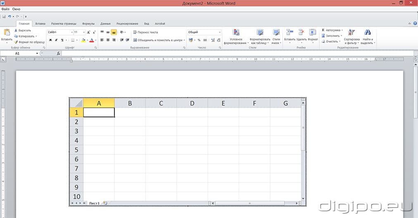Decrease font size with small A icon

coord(94,32)
